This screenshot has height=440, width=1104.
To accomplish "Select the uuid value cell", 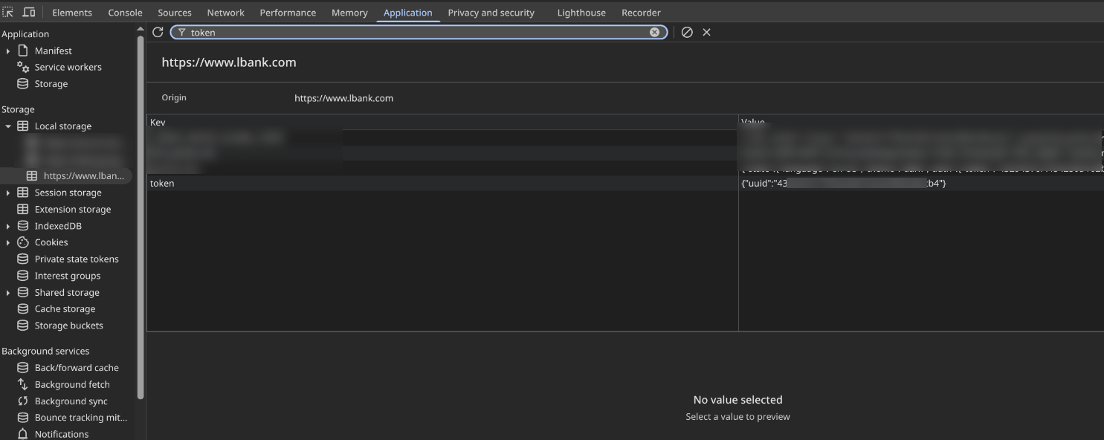I will [x=922, y=184].
